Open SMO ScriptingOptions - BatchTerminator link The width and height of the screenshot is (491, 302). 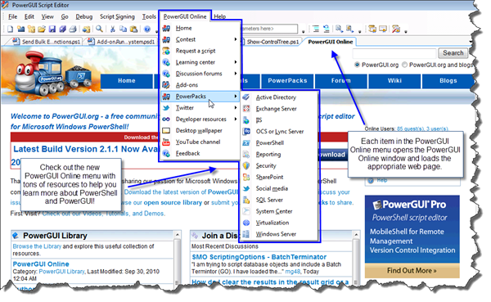(259, 257)
